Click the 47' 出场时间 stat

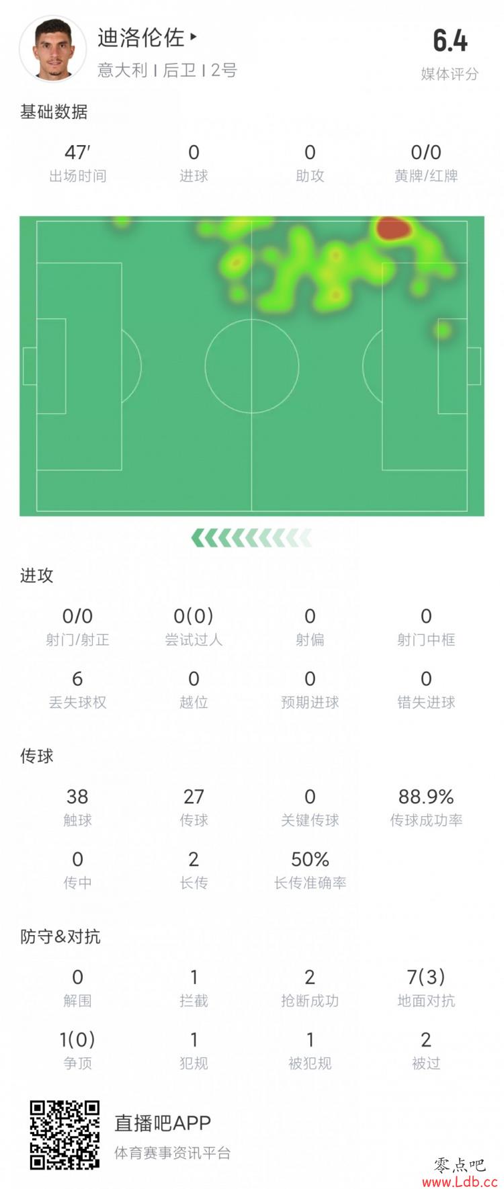tap(77, 163)
